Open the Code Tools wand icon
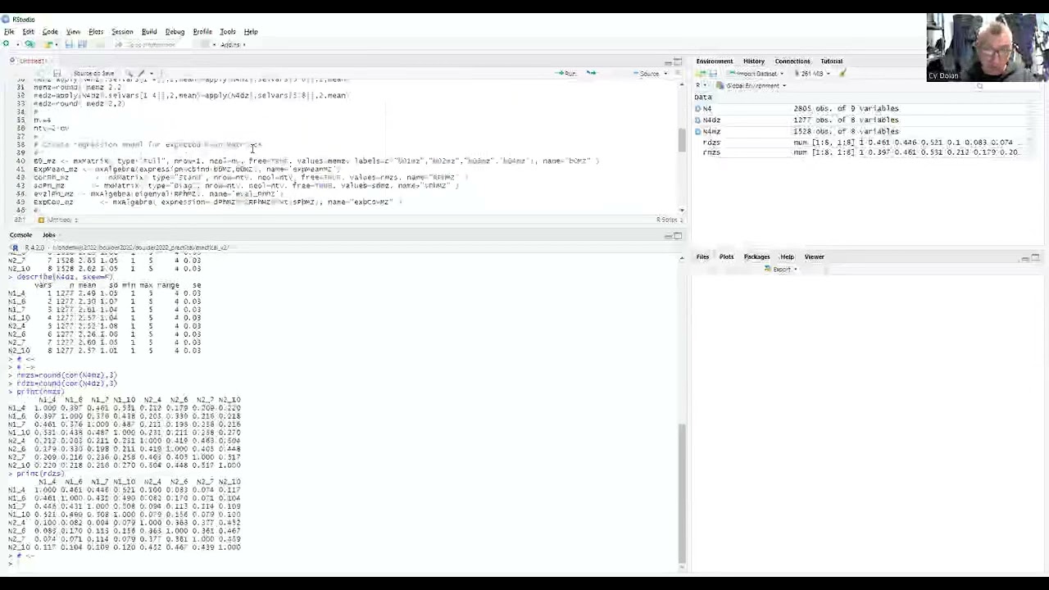 click(x=143, y=73)
